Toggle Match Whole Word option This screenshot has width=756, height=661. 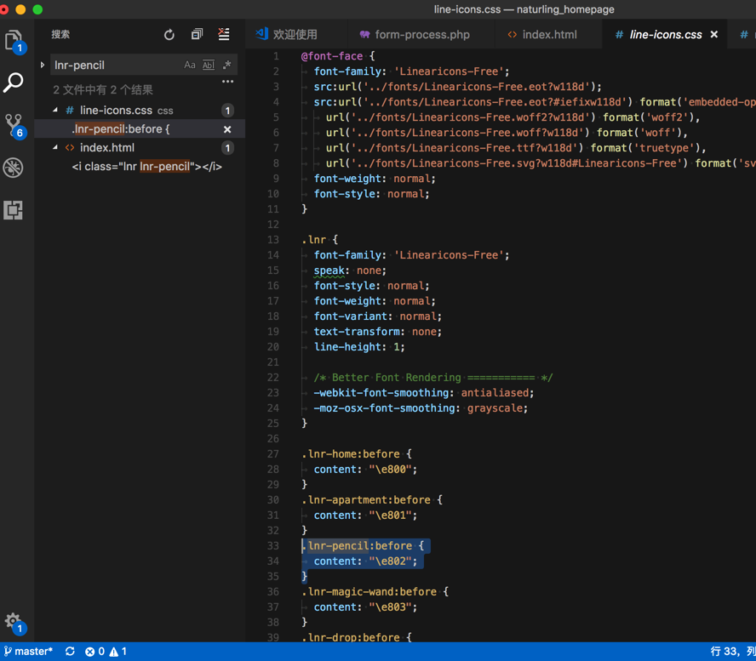[x=208, y=66]
